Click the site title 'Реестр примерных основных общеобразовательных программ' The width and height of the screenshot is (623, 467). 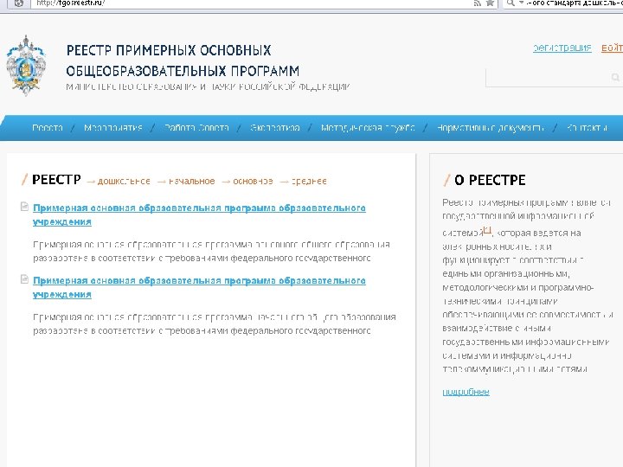[183, 61]
